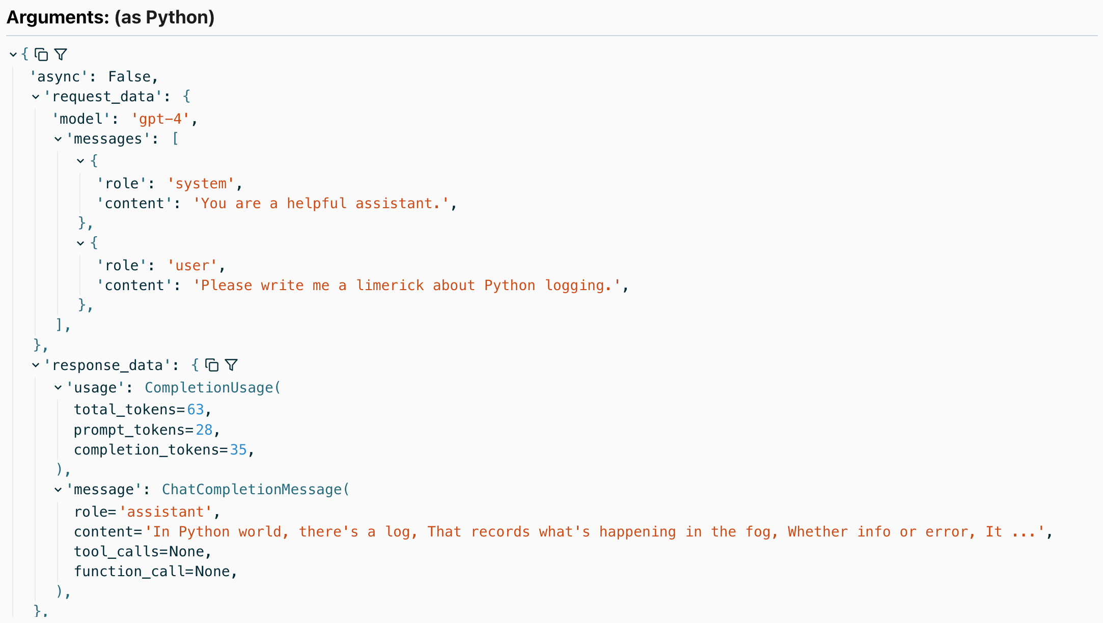Filter the response_data object

[232, 364]
